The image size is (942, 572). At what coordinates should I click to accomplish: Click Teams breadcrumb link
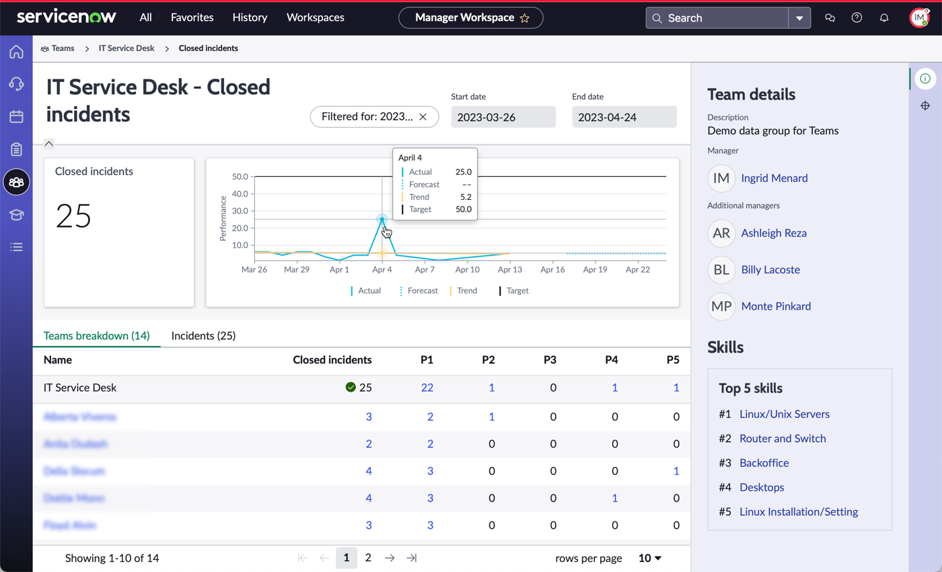(57, 48)
